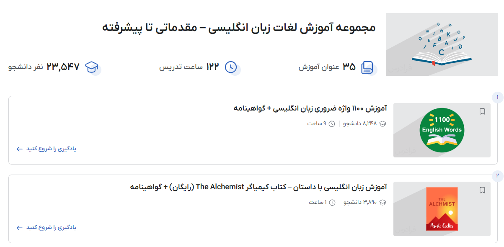Screen dimensions: 504x247
Task: Click the graduation cap icon beside 23,547 students
Action: (91, 67)
